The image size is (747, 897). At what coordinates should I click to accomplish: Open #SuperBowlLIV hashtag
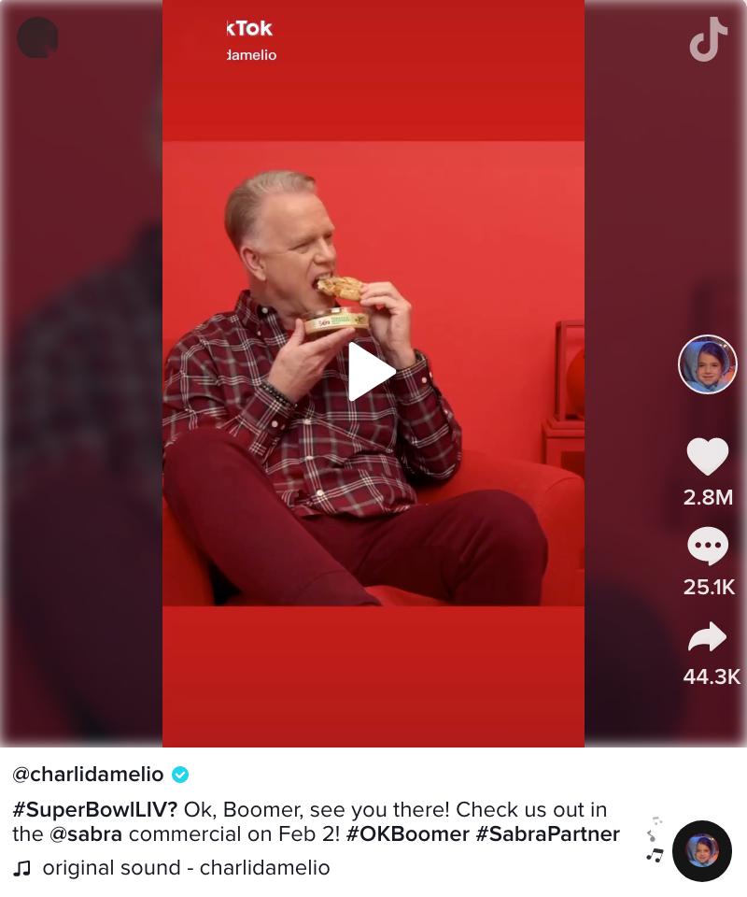pyautogui.click(x=95, y=809)
